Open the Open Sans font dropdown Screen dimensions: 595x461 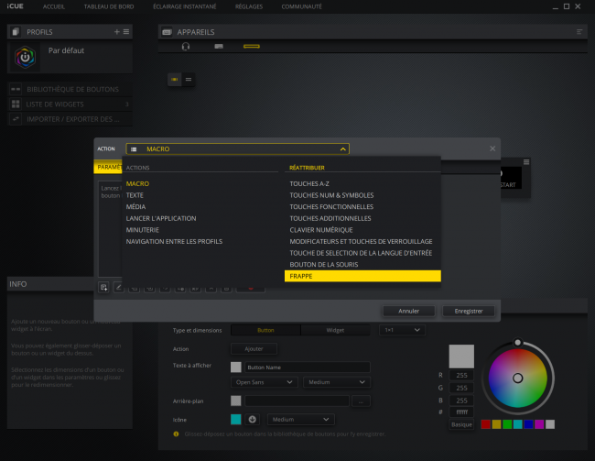pos(265,382)
